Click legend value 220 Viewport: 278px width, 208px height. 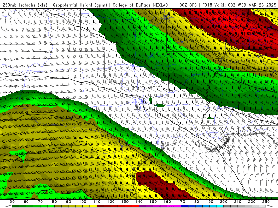252,202
